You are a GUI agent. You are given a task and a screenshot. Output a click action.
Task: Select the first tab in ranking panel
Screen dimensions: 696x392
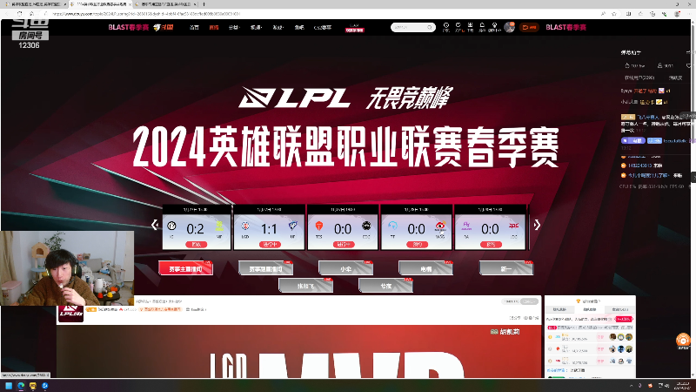click(559, 309)
